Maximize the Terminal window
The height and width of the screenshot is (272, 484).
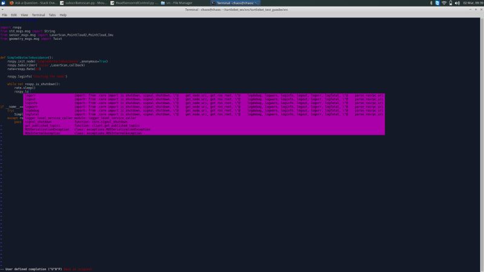pos(476,10)
